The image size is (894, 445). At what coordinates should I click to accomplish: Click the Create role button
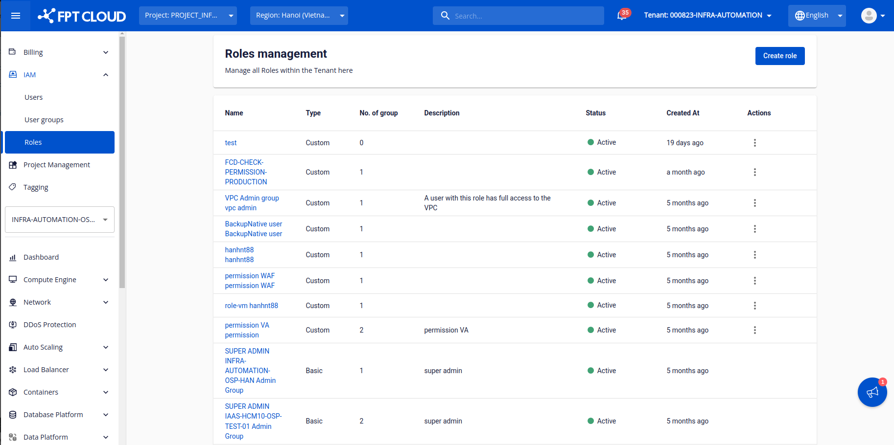click(779, 56)
